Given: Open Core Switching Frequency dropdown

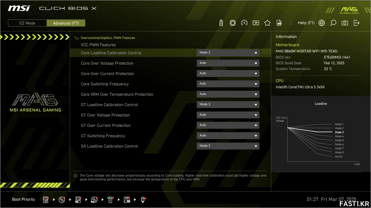Looking at the screenshot, I should pyautogui.click(x=228, y=84).
